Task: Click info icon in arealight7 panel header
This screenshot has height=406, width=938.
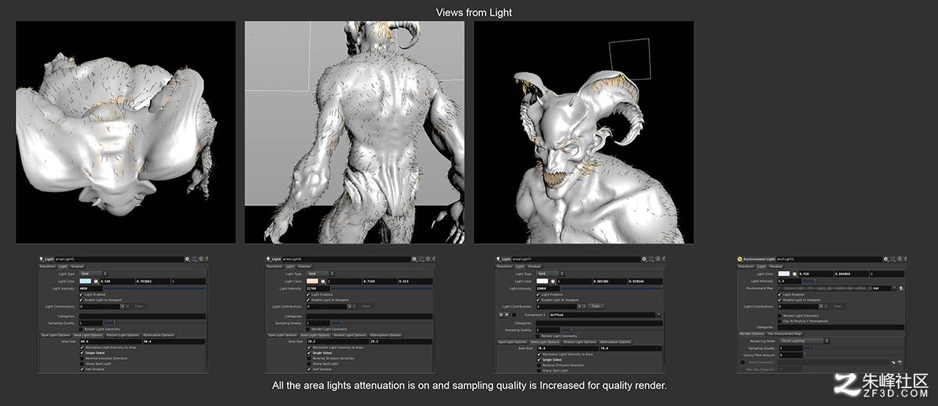Action: point(657,259)
